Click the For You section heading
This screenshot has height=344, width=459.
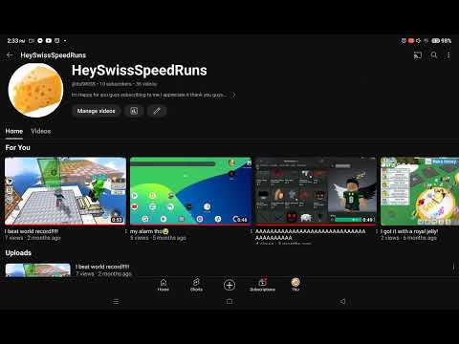[18, 148]
